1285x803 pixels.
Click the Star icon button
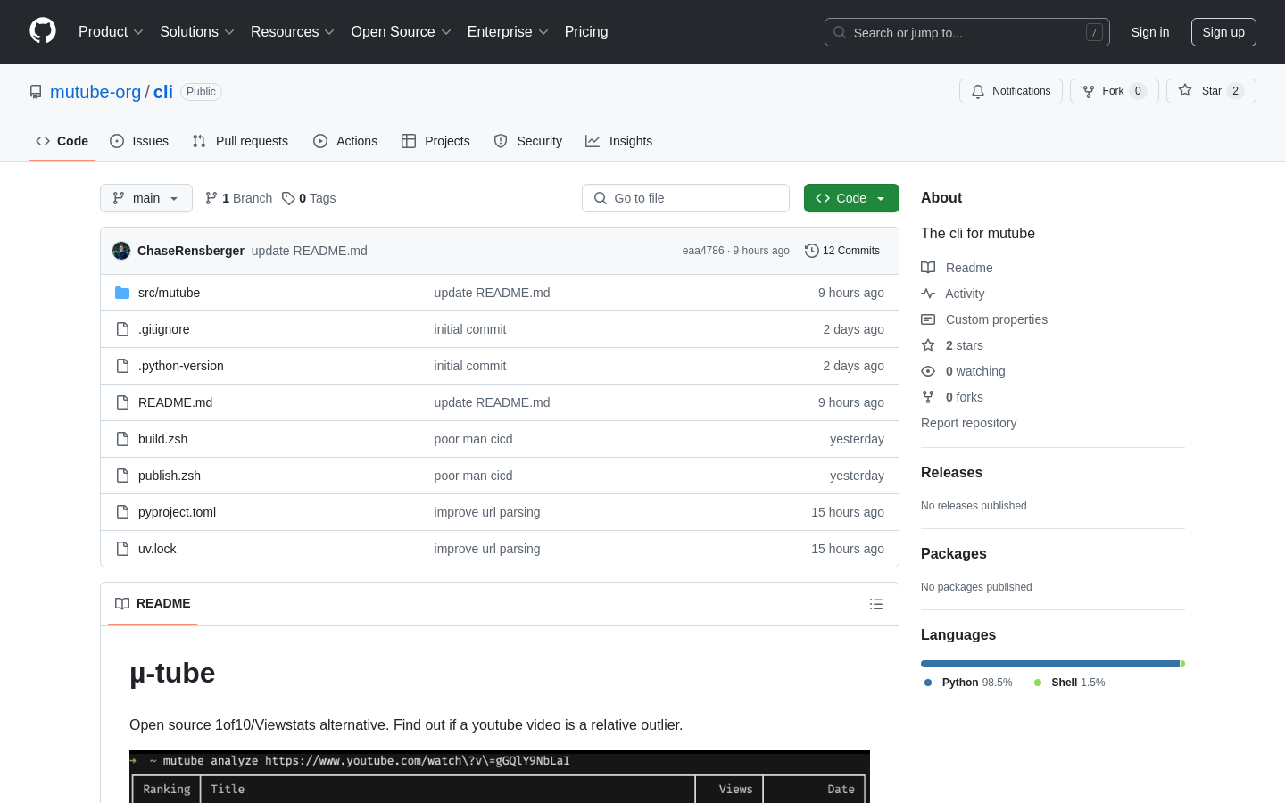pyautogui.click(x=1185, y=90)
